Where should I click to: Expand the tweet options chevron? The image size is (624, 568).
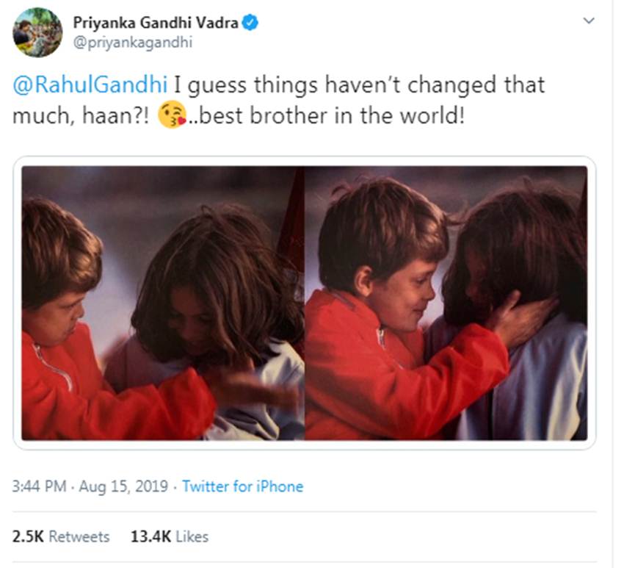pos(588,21)
